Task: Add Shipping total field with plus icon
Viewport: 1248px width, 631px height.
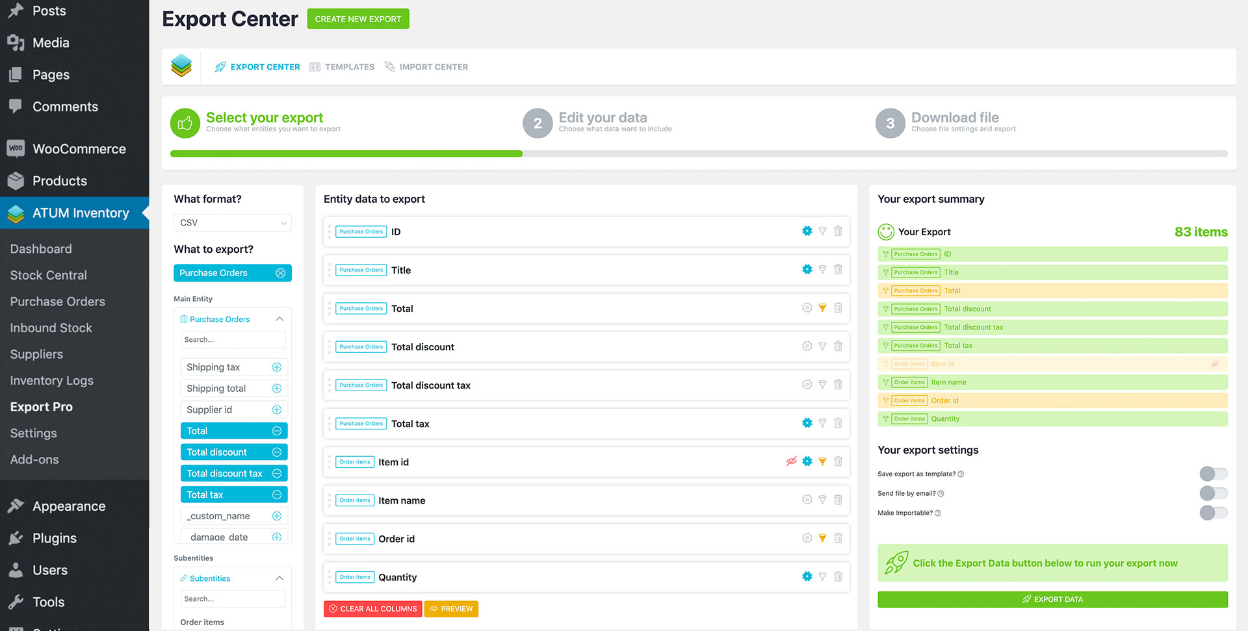Action: click(x=276, y=389)
